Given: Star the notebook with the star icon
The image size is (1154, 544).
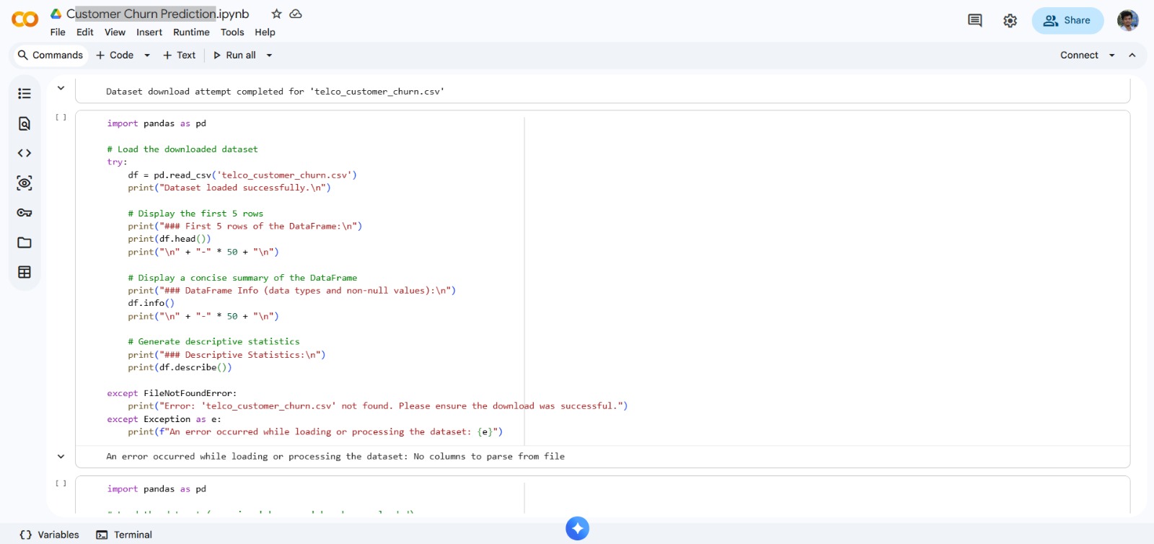Looking at the screenshot, I should coord(276,14).
